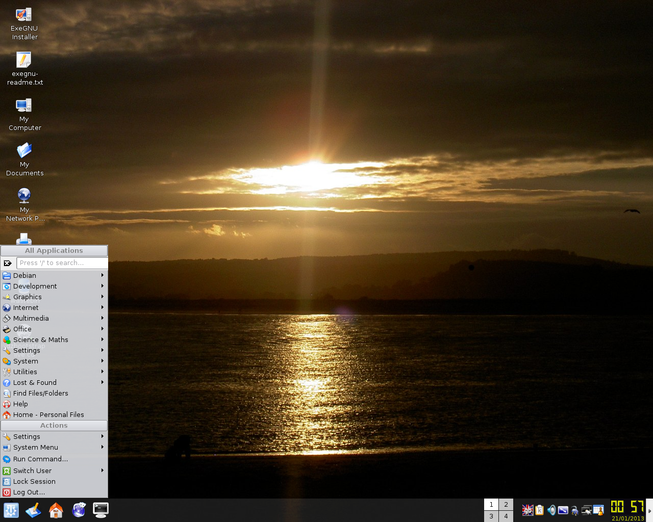Open the Lost & Found menu category
653x522 pixels.
(x=54, y=382)
